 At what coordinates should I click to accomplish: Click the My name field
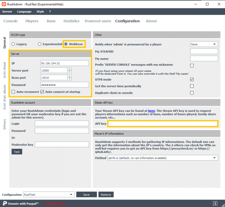(204, 58)
